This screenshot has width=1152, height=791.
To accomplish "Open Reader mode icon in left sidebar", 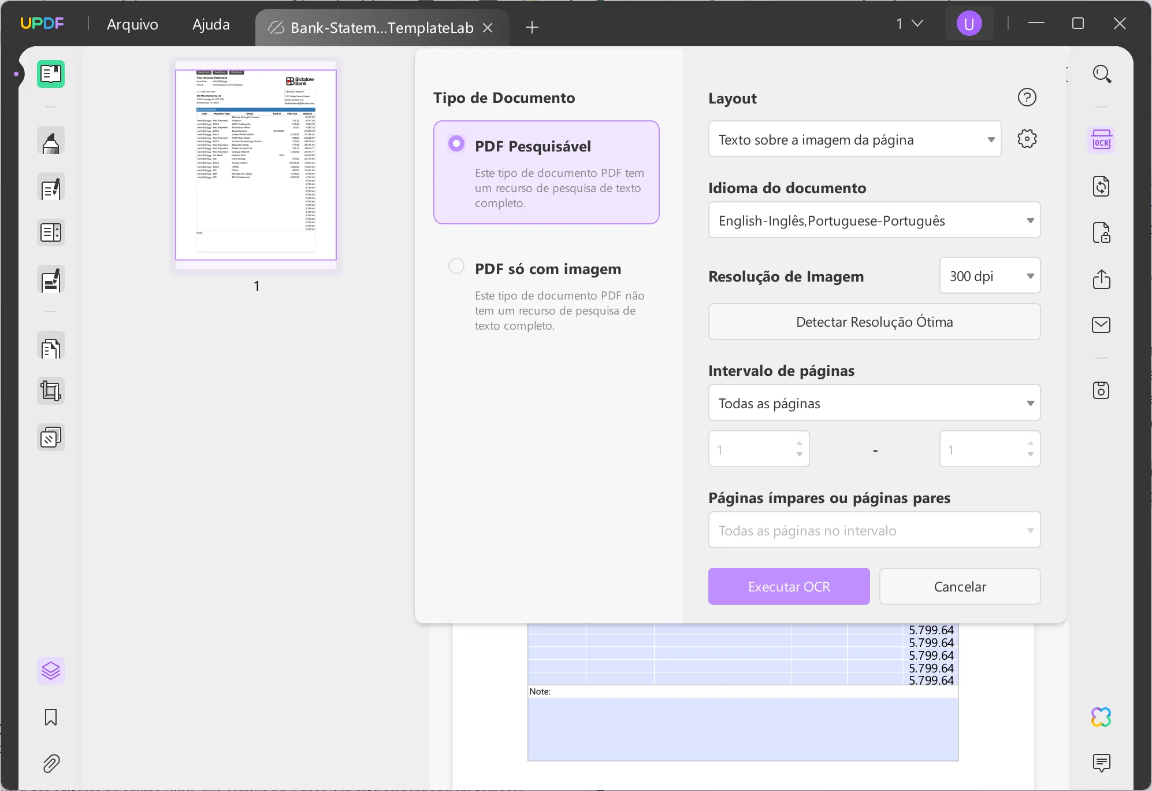I will 51,74.
